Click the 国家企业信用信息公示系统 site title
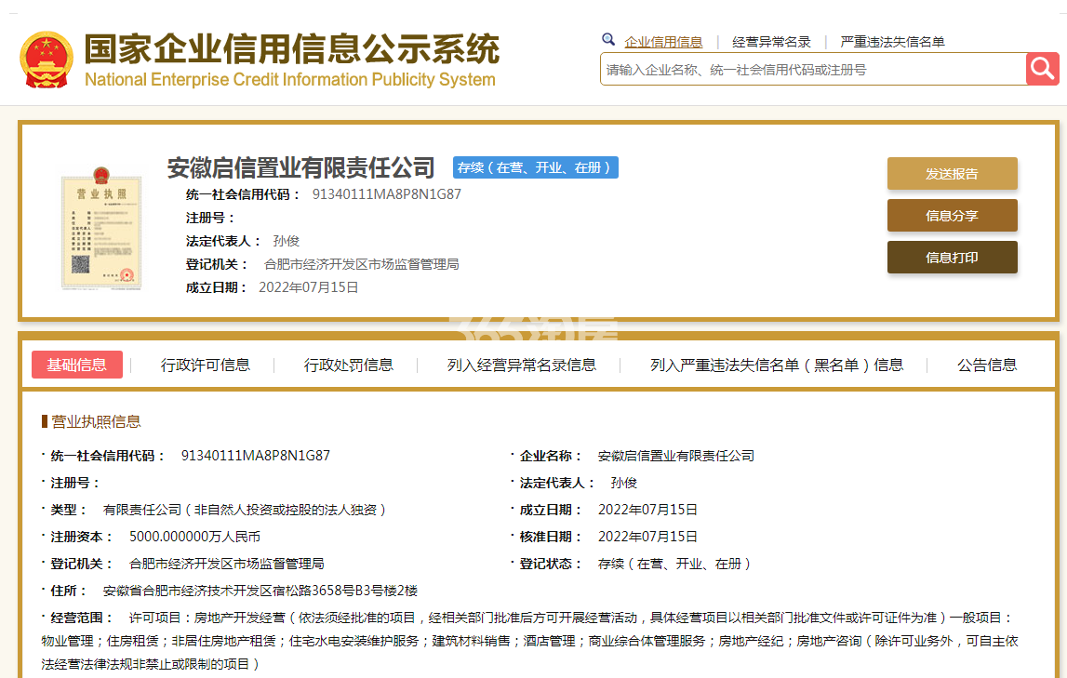This screenshot has width=1067, height=678. pyautogui.click(x=292, y=49)
